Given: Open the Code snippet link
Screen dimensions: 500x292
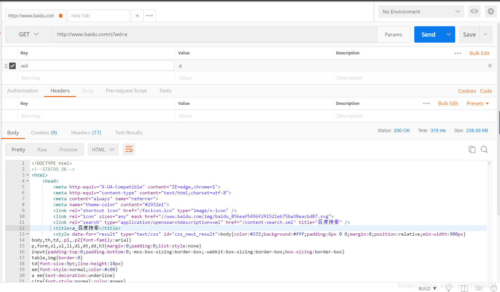Looking at the screenshot, I should (x=486, y=91).
